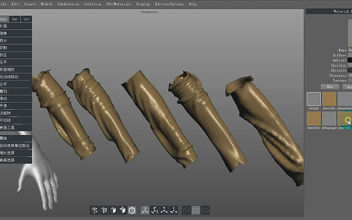352x220 pixels.
Task: Click the 切割 cut button
Action: pyautogui.click(x=16, y=48)
